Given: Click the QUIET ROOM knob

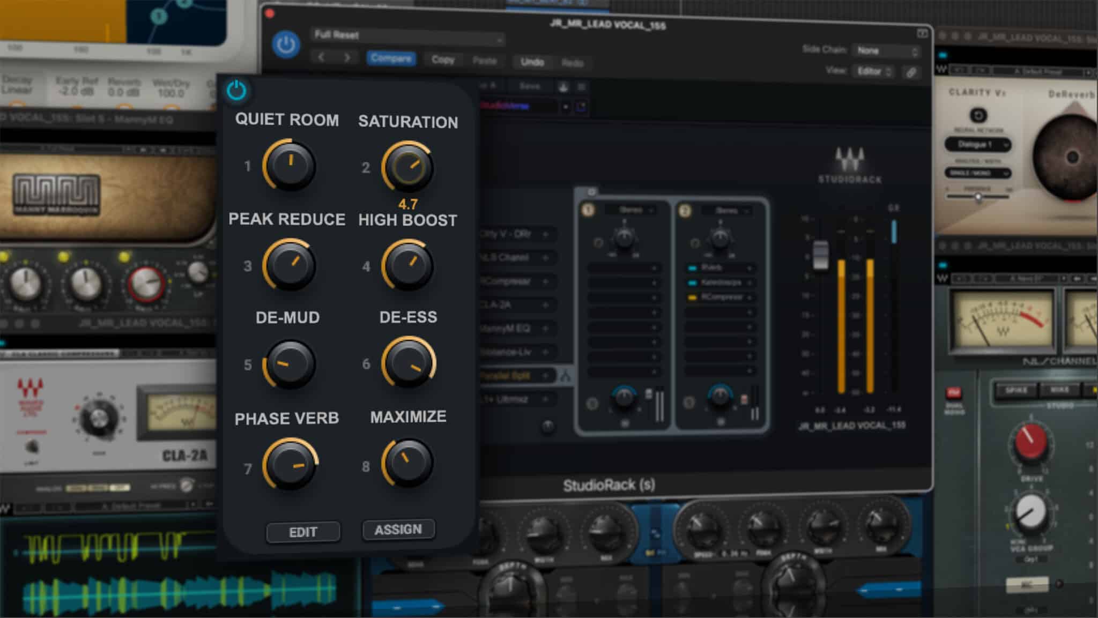Looking at the screenshot, I should coord(290,165).
